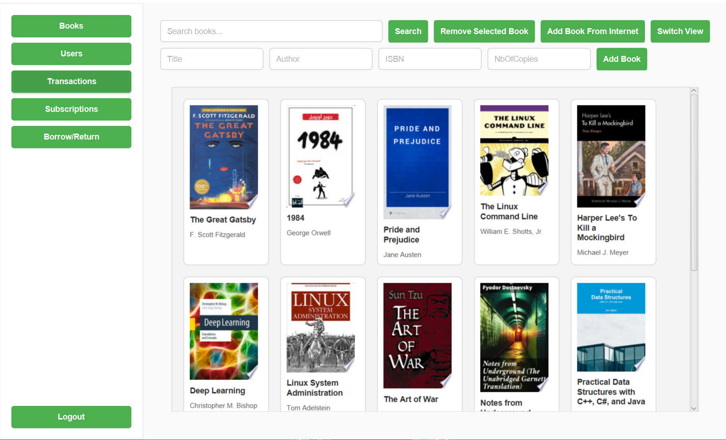Click author text 'Jane Austen' under card

(x=402, y=255)
